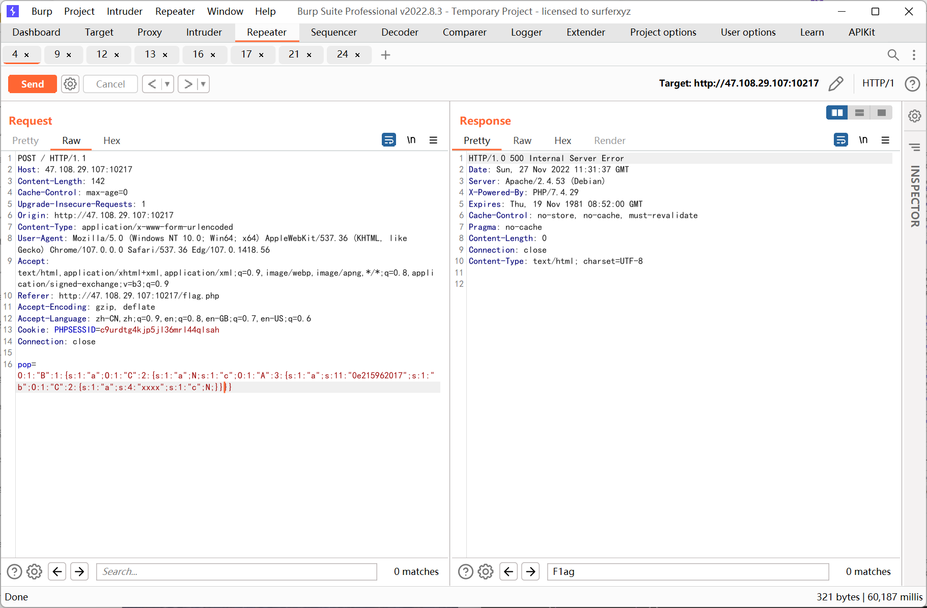This screenshot has width=927, height=608.
Task: Add a new Repeater tab
Action: tap(385, 54)
